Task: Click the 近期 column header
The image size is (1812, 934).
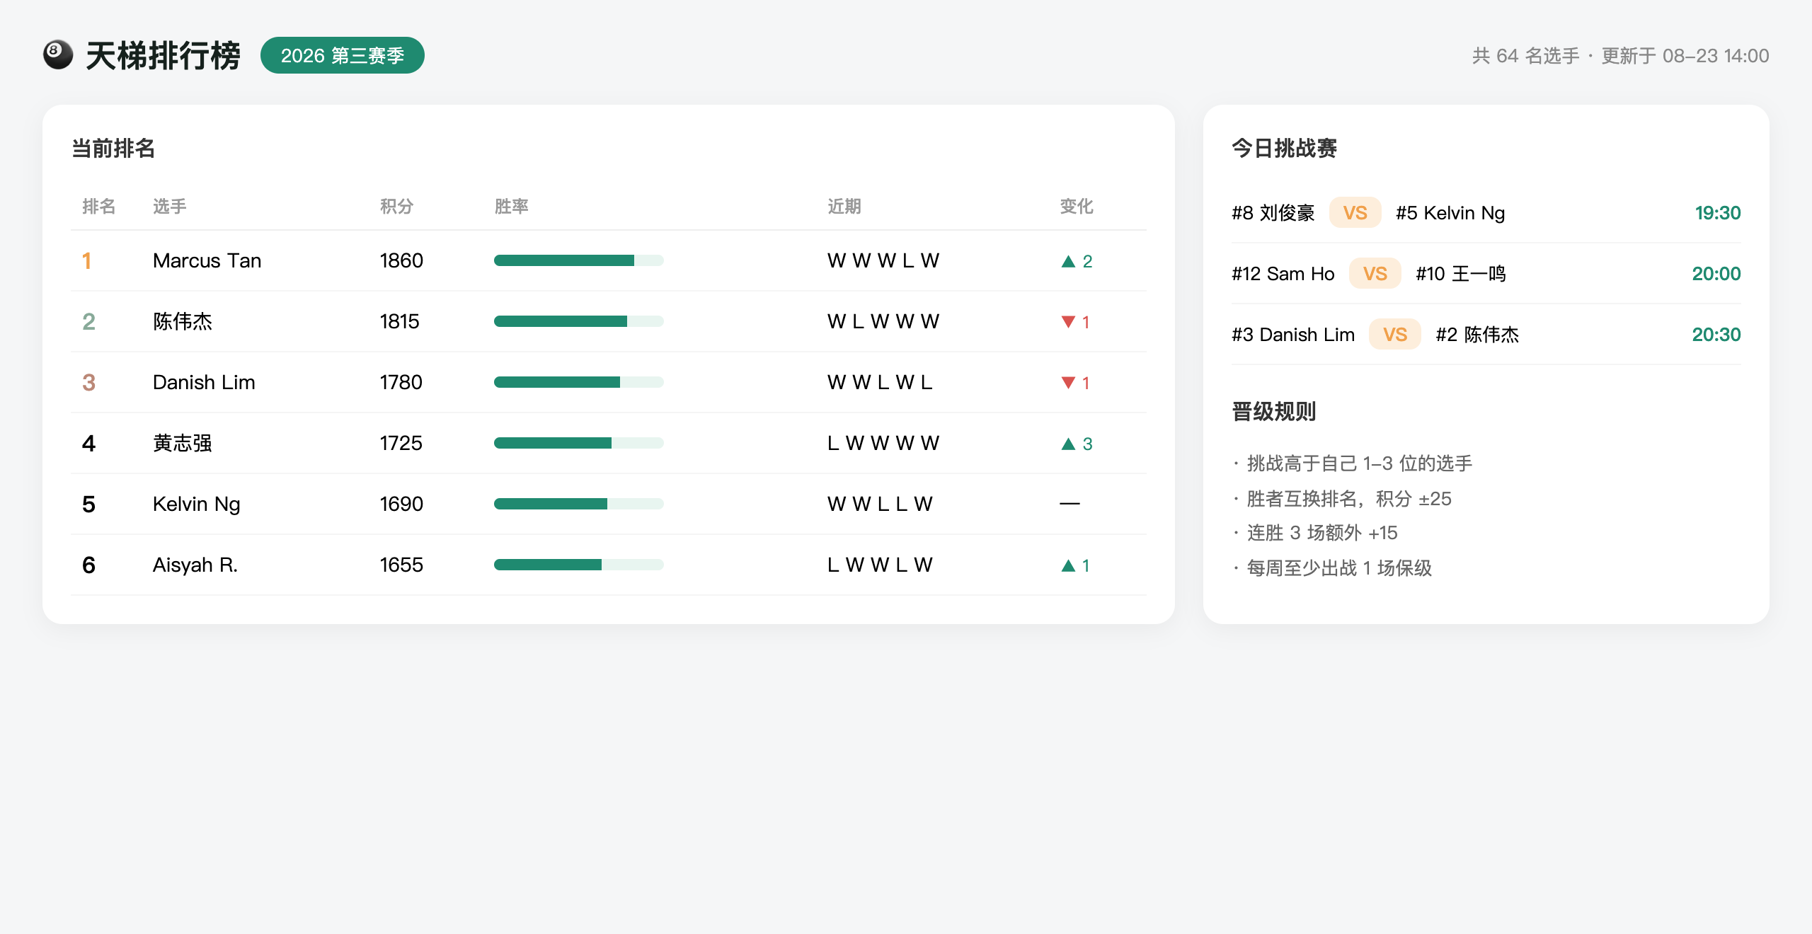Action: click(844, 206)
